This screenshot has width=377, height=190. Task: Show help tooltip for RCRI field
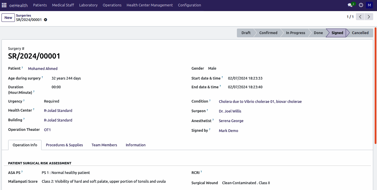pos(201,172)
